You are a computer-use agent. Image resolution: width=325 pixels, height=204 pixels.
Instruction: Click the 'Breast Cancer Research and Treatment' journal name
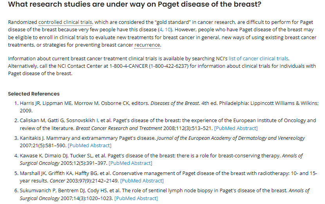pos(119,128)
